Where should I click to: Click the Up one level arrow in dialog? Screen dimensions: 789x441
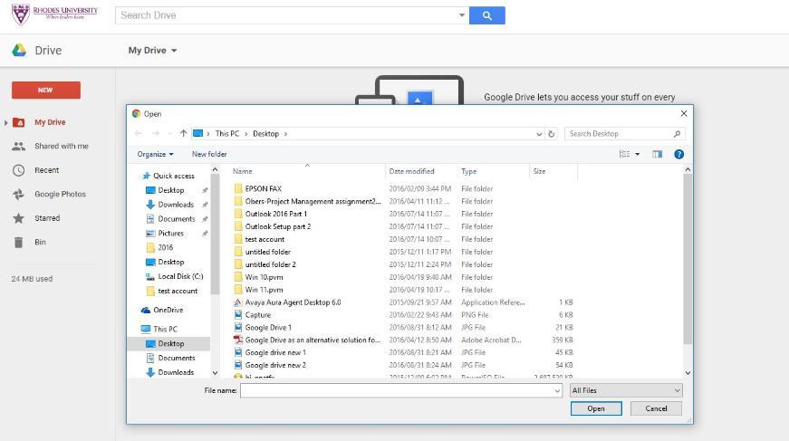pos(183,134)
